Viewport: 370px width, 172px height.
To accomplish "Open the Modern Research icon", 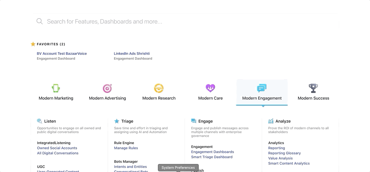I will [x=159, y=88].
